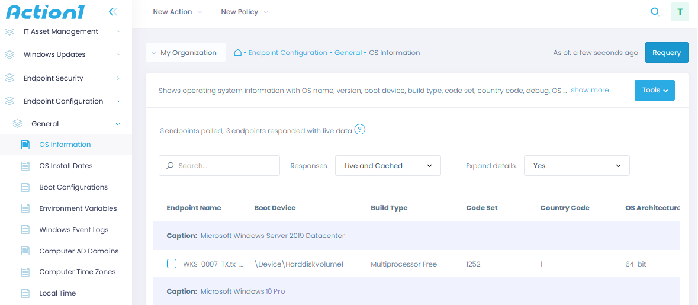This screenshot has width=698, height=305.
Task: Open the Tools dropdown button
Action: pos(655,90)
